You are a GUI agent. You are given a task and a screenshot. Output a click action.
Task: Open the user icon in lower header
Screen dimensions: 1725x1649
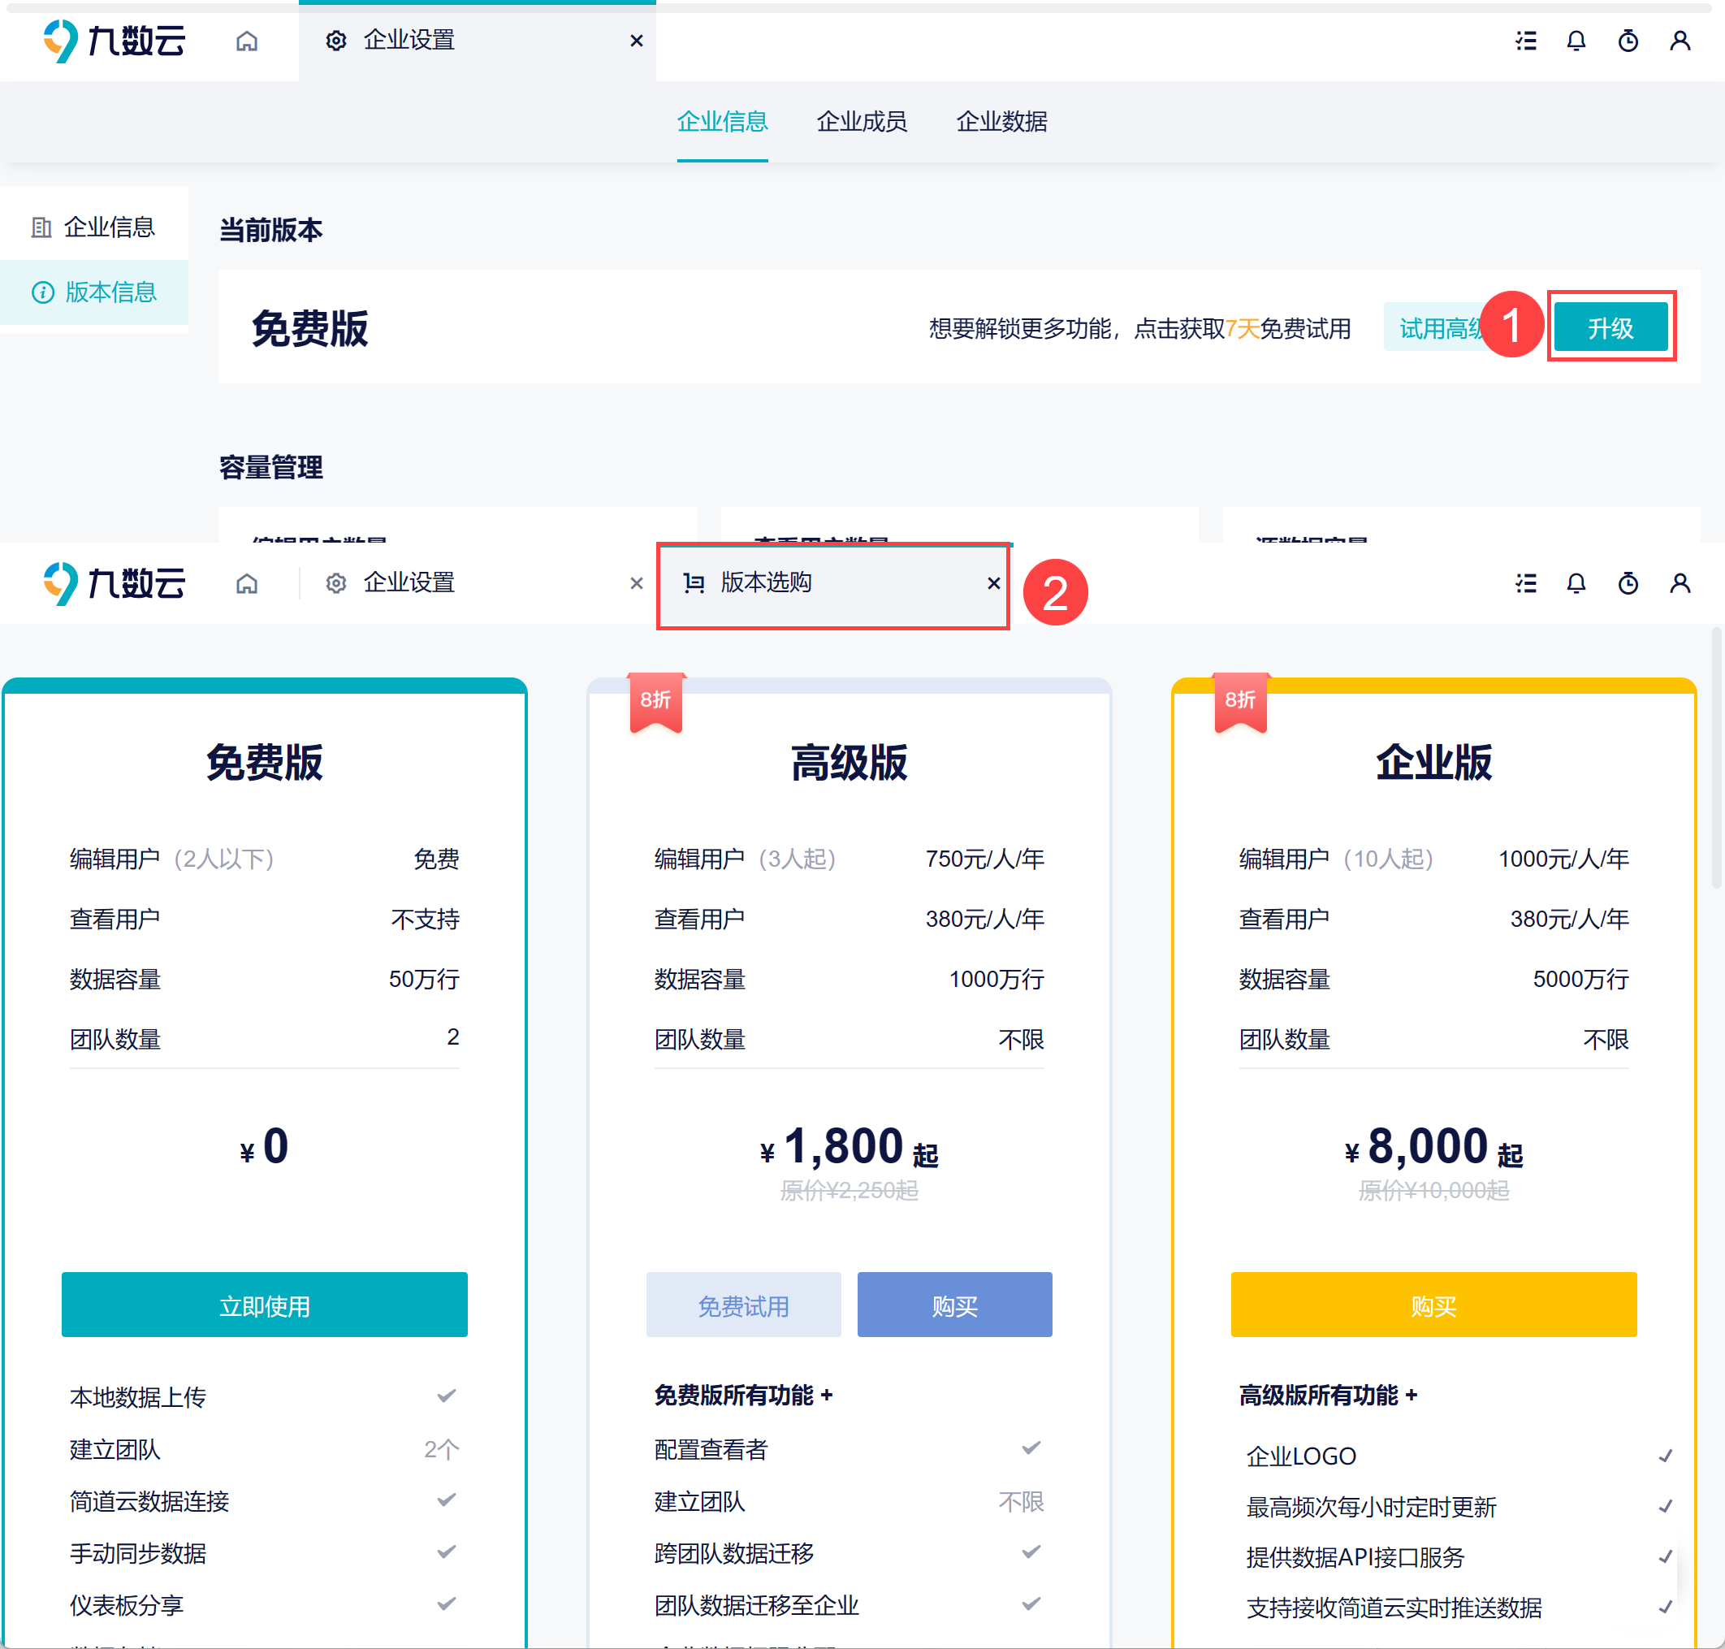pyautogui.click(x=1680, y=584)
